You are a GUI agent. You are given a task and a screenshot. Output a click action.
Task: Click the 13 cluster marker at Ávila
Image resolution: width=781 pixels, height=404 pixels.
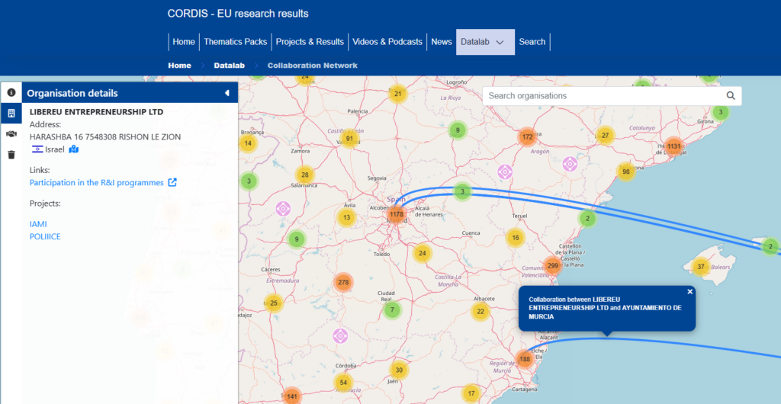[347, 217]
